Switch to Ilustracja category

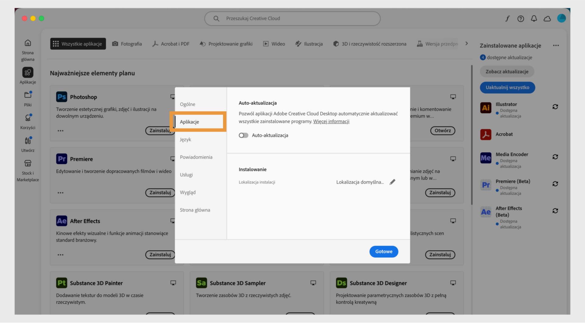[309, 44]
